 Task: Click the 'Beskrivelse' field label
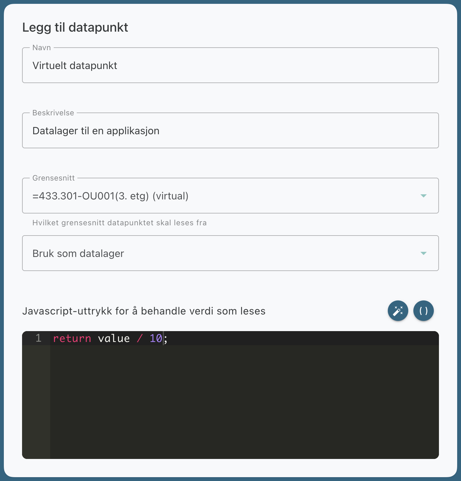pos(53,113)
